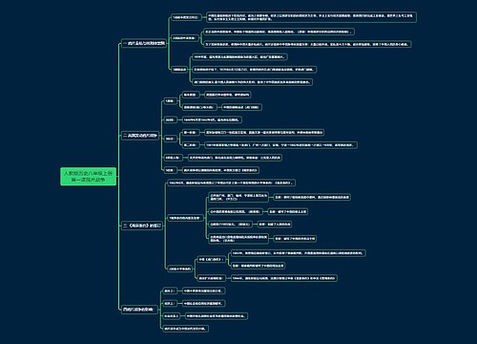
Task: Select the 直接原因 (导火线) node
Action: pyautogui.click(x=199, y=107)
